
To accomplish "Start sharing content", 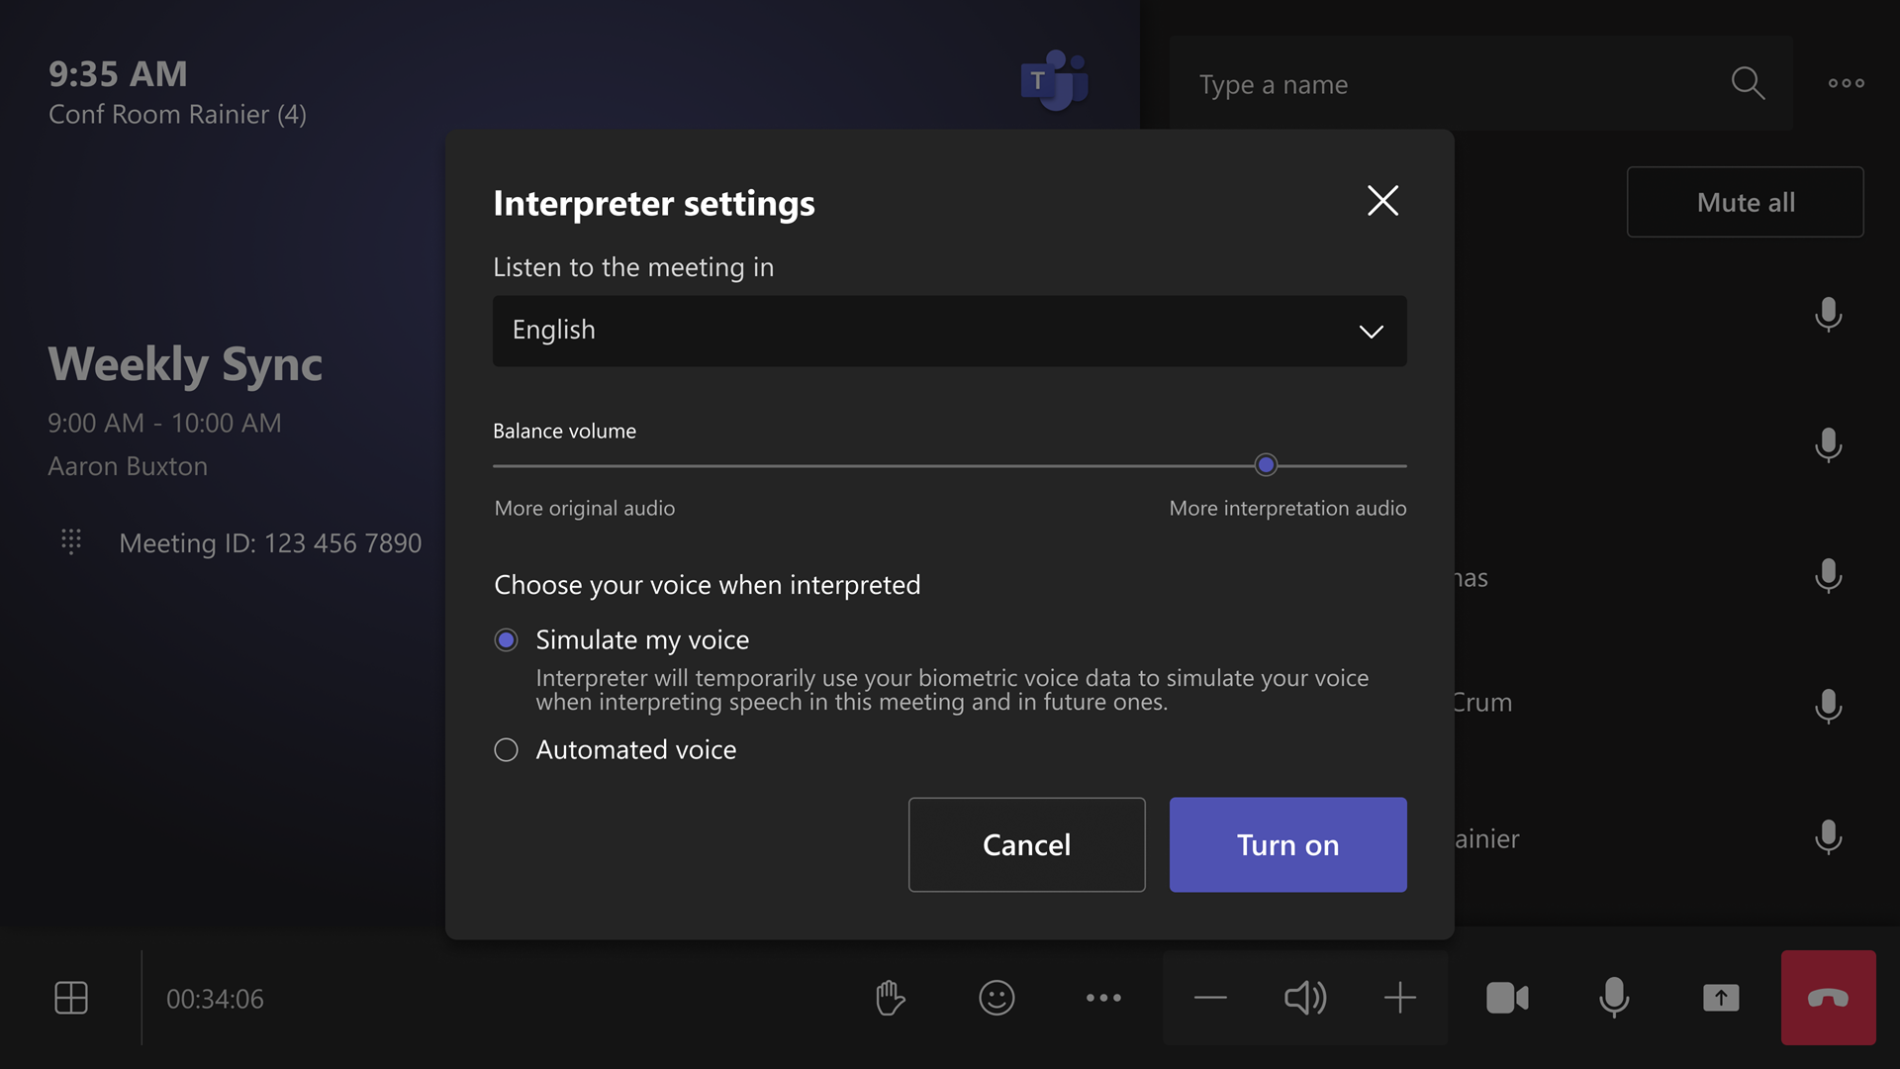I will [x=1721, y=998].
